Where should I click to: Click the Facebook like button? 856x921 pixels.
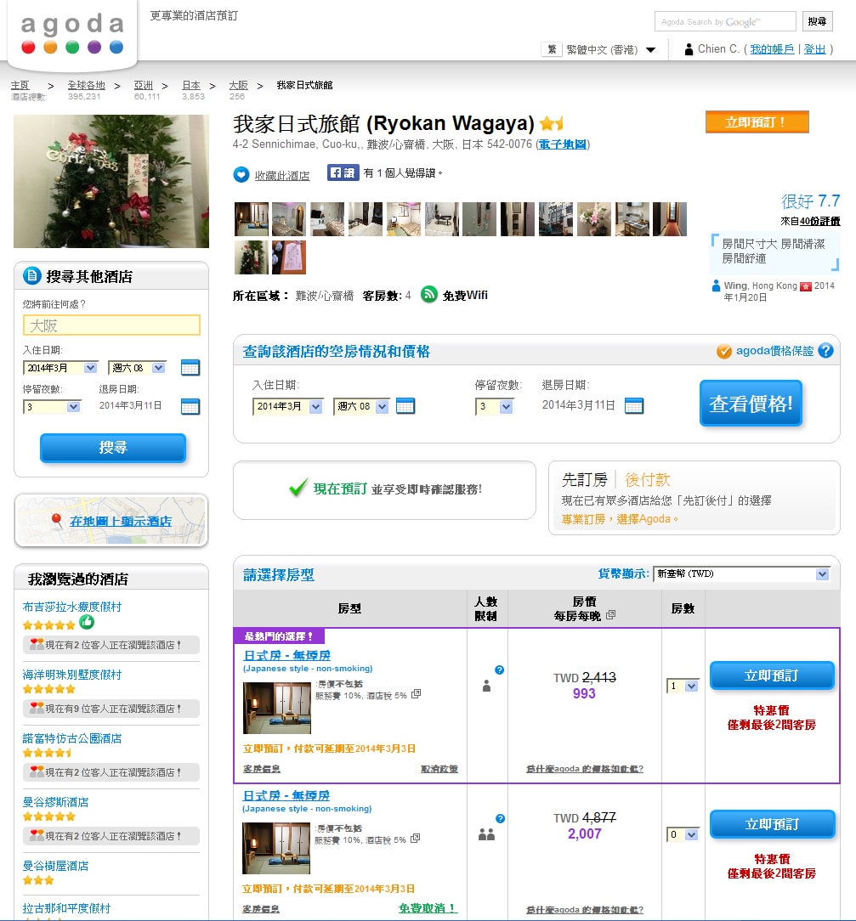click(x=343, y=172)
